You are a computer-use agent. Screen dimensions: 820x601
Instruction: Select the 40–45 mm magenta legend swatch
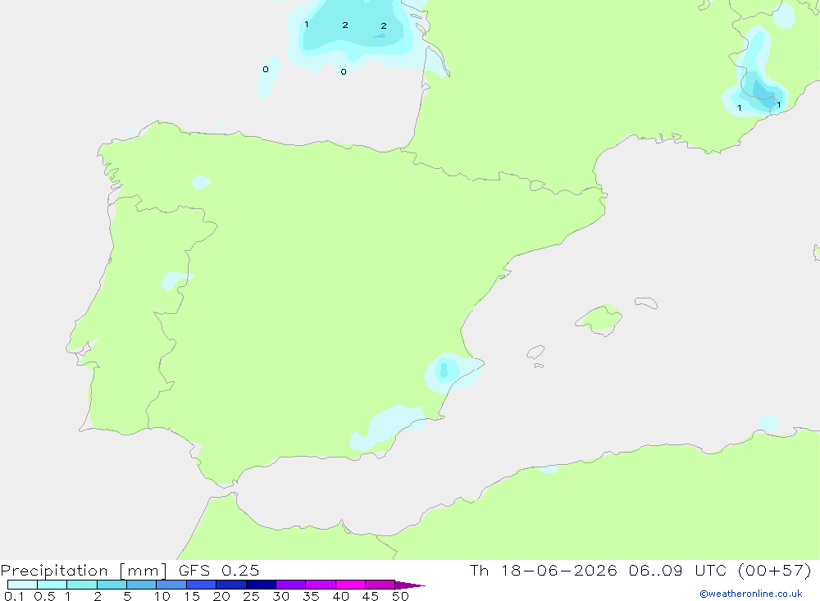350,585
